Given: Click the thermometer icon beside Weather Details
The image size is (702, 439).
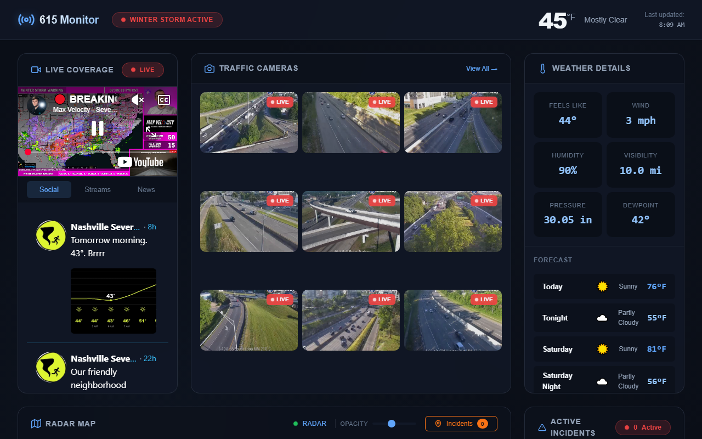Looking at the screenshot, I should pos(542,69).
